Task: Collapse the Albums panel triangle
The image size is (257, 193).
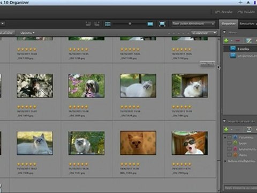Action: [224, 32]
